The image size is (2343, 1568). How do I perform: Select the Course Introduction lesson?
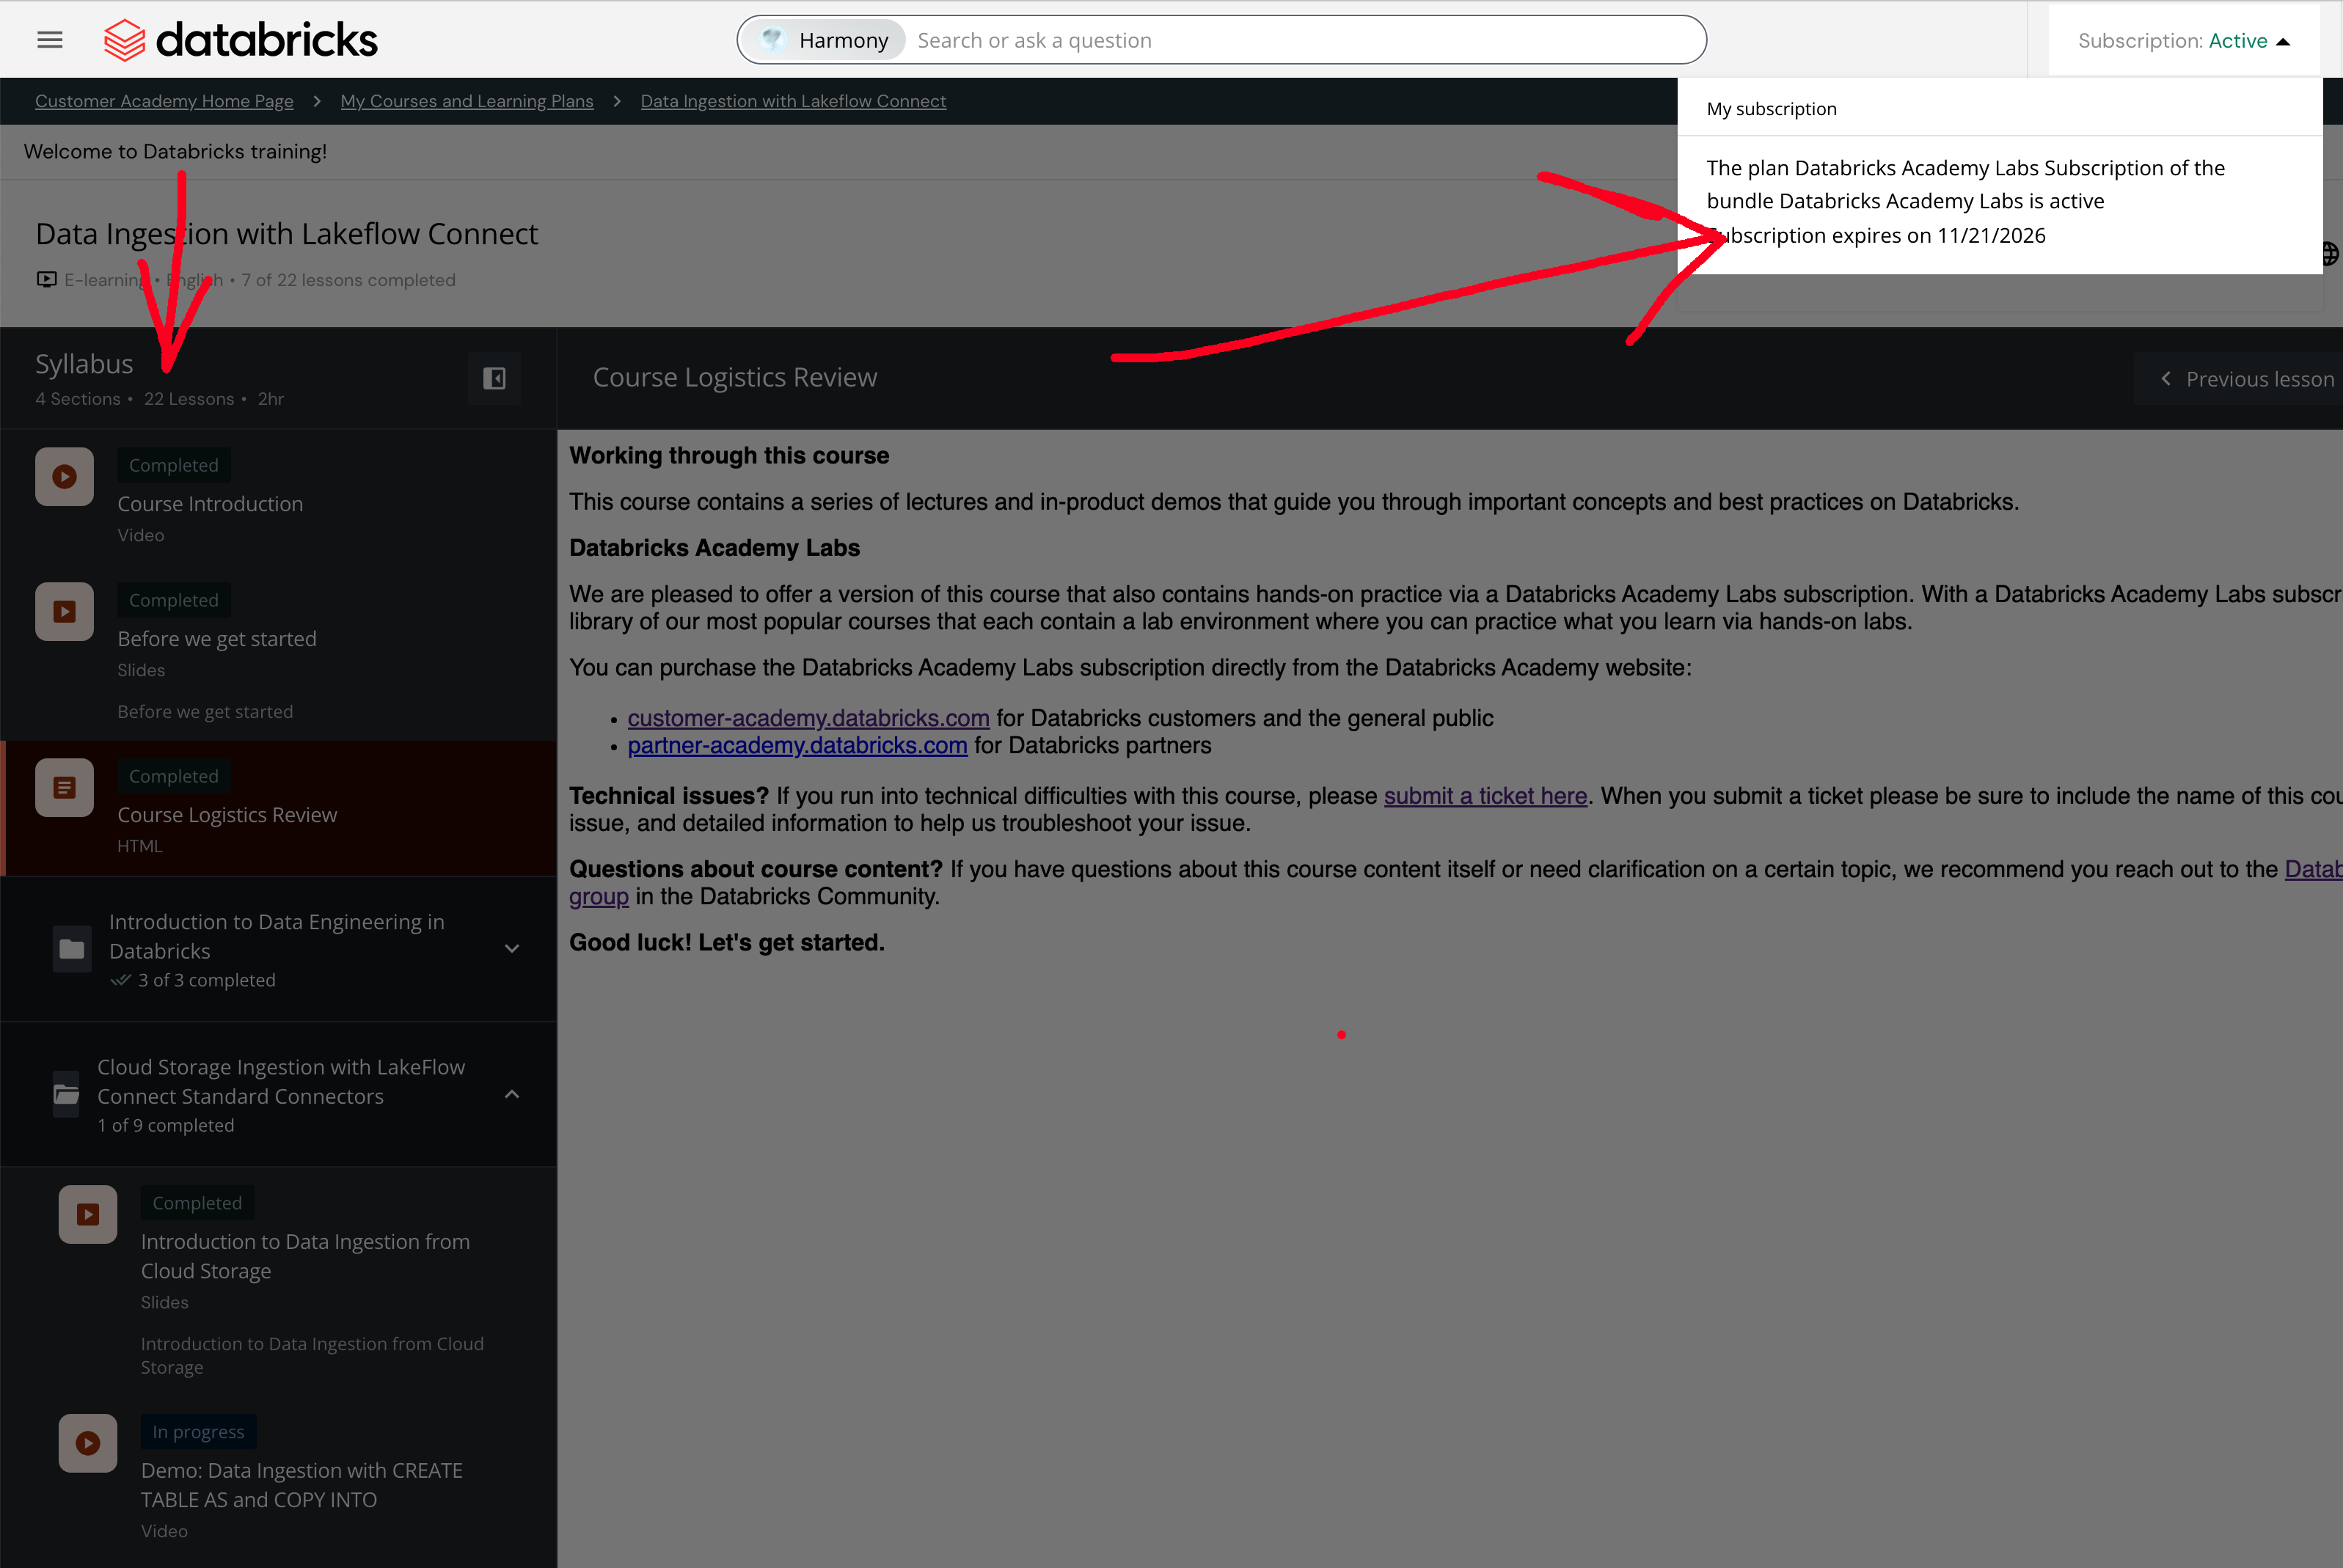pos(210,504)
